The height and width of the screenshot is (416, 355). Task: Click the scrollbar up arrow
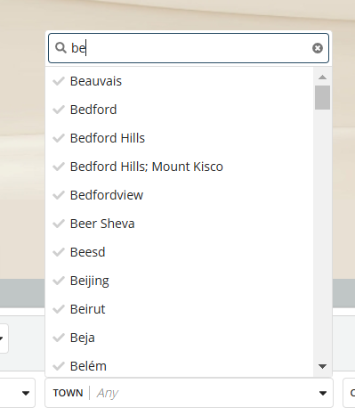click(x=322, y=77)
